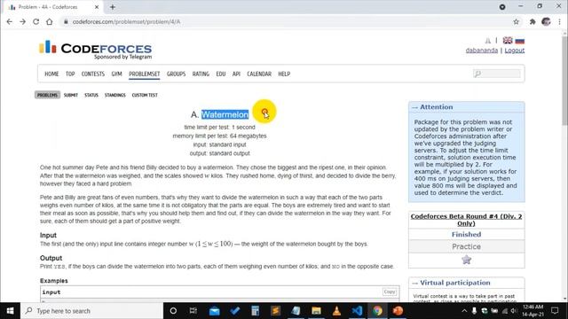Collapse the Attention sidebar box
568x319 pixels.
coord(414,107)
